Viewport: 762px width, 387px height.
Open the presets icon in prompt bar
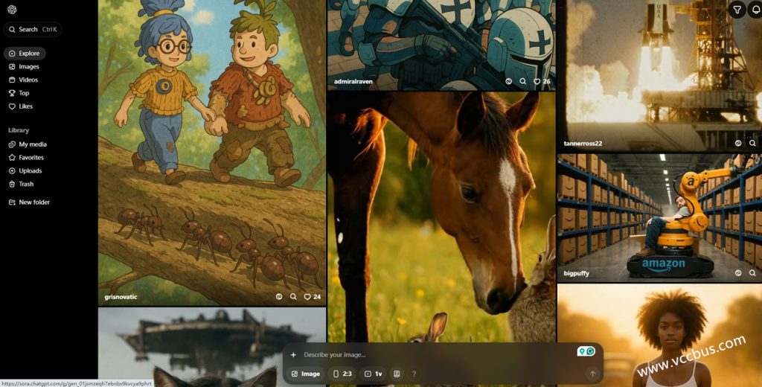click(397, 374)
